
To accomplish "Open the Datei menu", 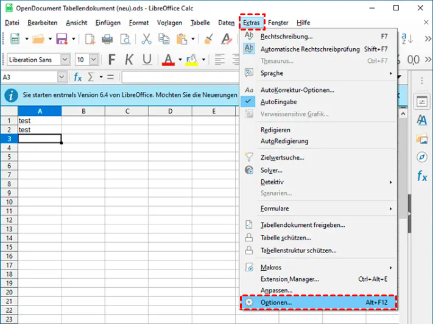I will [x=12, y=23].
